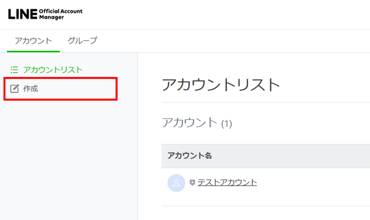Open the テストアカウント account link
The height and width of the screenshot is (220, 370).
[x=227, y=182]
